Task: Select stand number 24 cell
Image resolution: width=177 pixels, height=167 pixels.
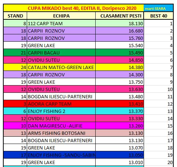Action: point(15,67)
